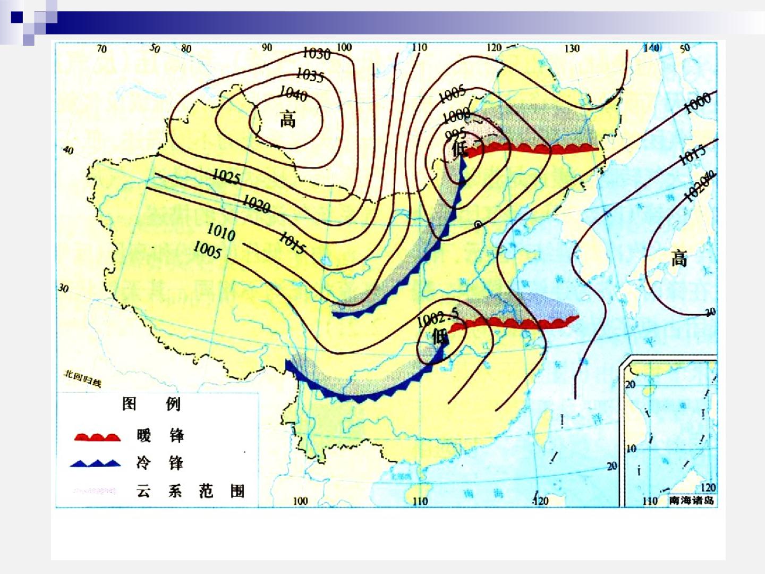The width and height of the screenshot is (765, 574).
Task: Click longitude label 70 on top edge
Action: (x=101, y=49)
